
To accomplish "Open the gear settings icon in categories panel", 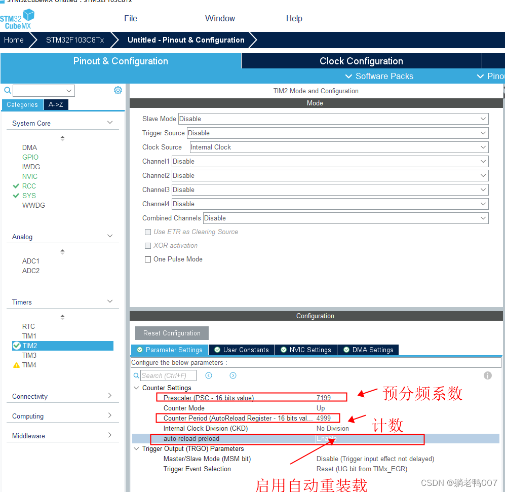I will [x=118, y=90].
